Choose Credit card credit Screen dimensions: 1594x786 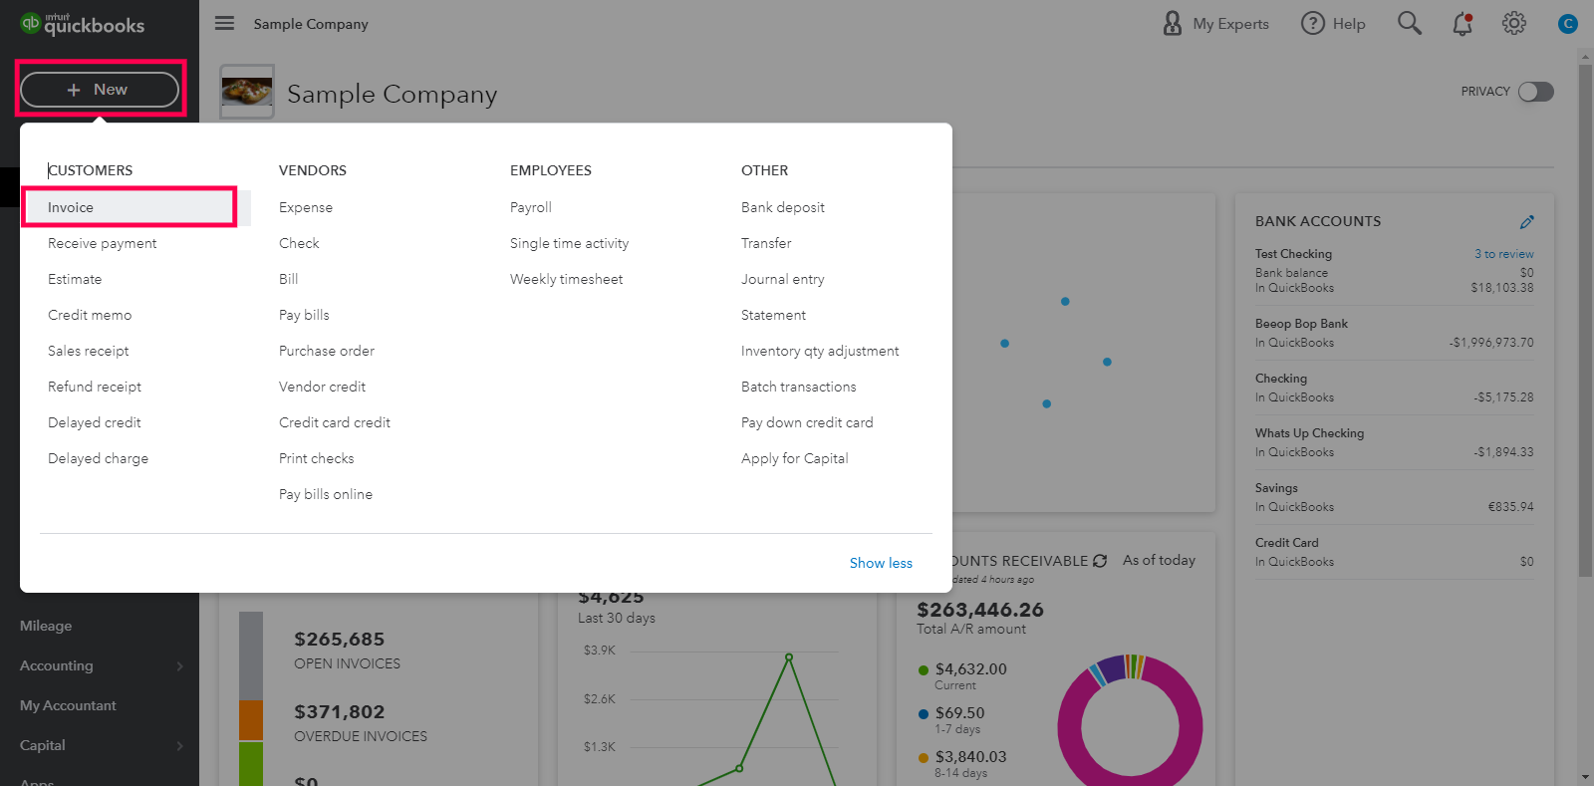pos(335,422)
